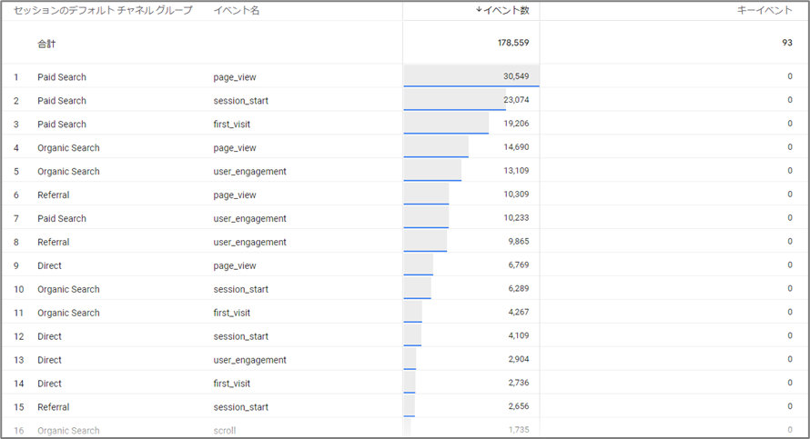810x439 pixels.
Task: Sort by the キーイベント column header
Action: [x=764, y=10]
